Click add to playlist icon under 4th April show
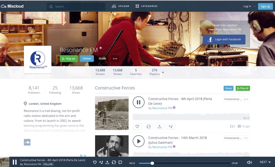The image size is (275, 167). click(x=170, y=126)
